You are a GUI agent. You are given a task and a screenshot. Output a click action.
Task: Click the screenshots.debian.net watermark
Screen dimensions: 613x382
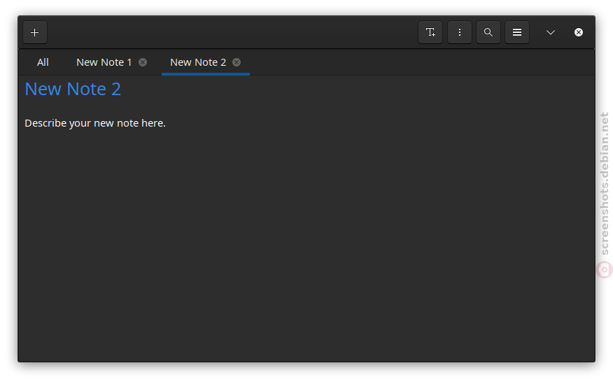(x=605, y=184)
